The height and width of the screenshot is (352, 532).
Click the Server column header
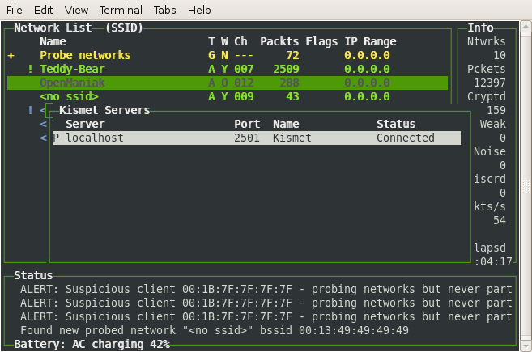[x=85, y=124]
